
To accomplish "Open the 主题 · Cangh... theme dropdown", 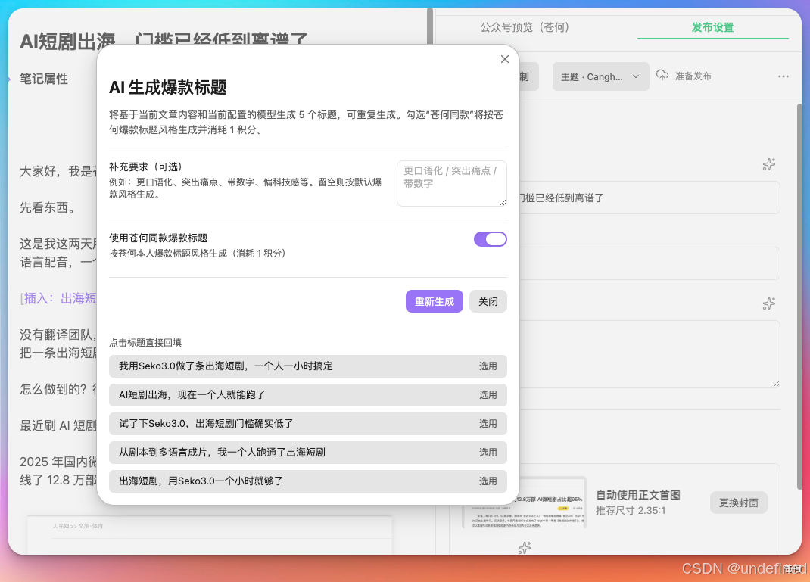I will click(600, 77).
